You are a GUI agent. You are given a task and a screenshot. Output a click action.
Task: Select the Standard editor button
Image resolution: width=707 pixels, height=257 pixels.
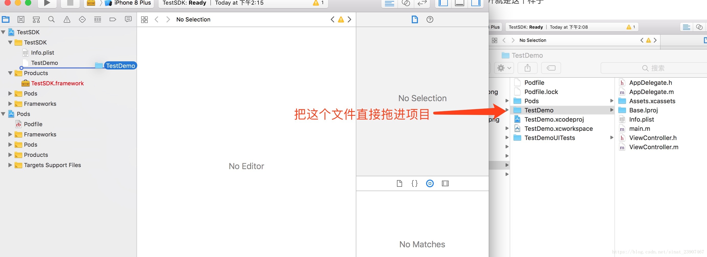(390, 3)
